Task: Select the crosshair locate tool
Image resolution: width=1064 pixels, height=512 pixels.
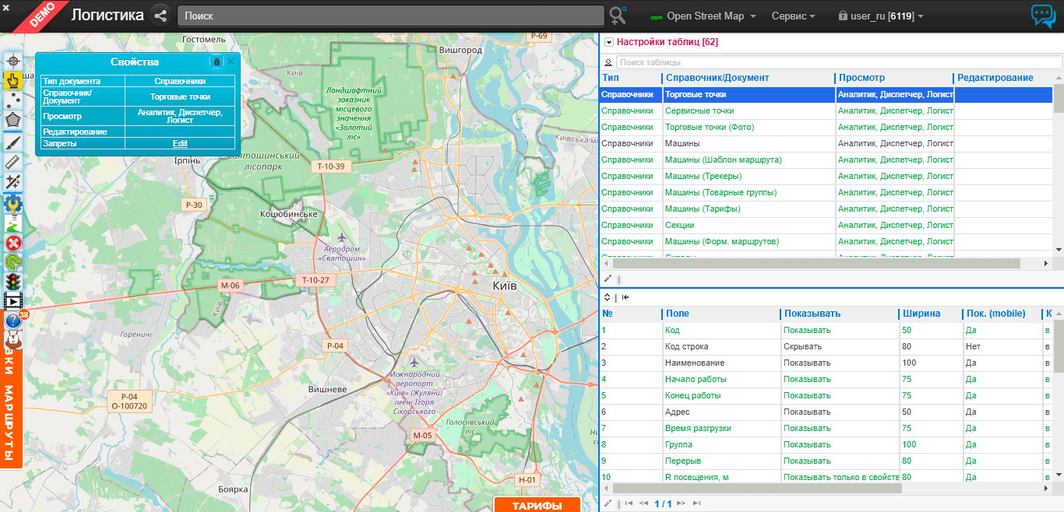Action: click(12, 61)
